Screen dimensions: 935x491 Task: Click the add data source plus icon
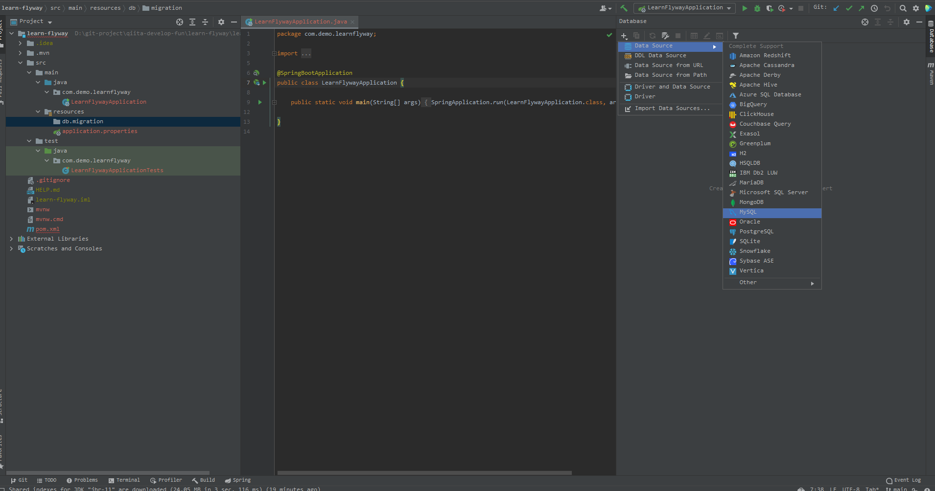click(624, 36)
